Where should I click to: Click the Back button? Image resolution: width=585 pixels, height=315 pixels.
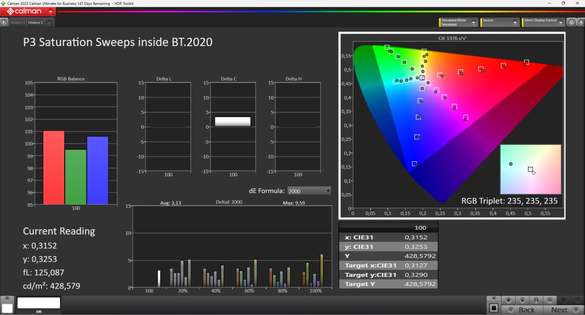tap(524, 310)
